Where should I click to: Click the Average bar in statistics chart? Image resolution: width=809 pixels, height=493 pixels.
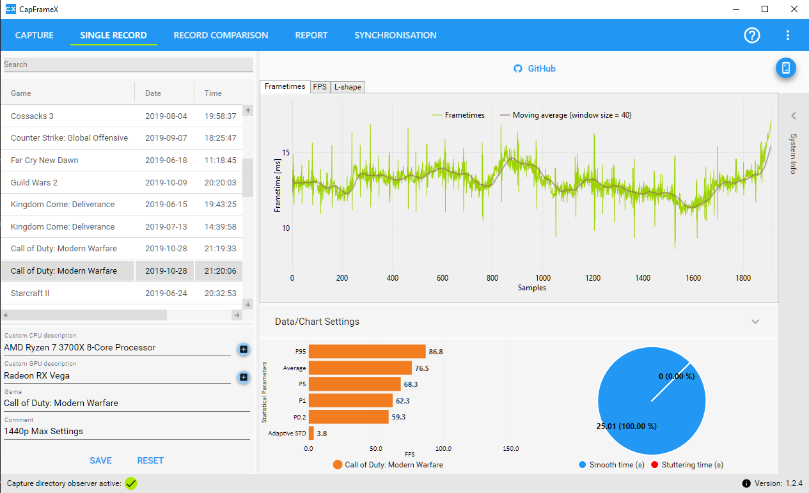point(360,368)
